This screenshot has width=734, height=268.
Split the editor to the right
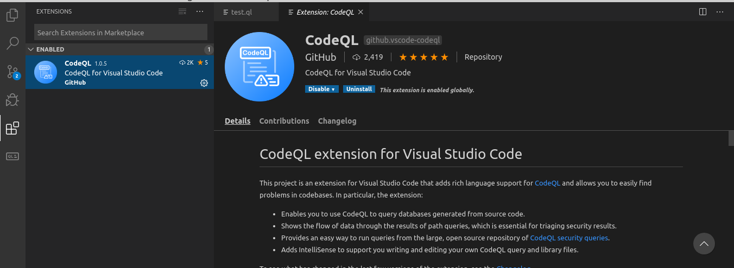703,11
